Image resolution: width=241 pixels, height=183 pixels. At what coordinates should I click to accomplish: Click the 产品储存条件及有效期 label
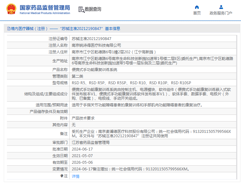pyautogui.click(x=49, y=111)
